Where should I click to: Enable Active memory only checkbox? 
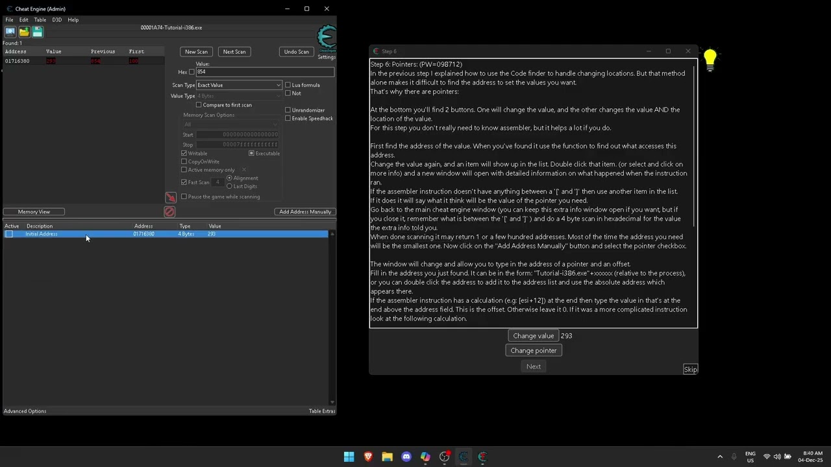[x=184, y=170]
